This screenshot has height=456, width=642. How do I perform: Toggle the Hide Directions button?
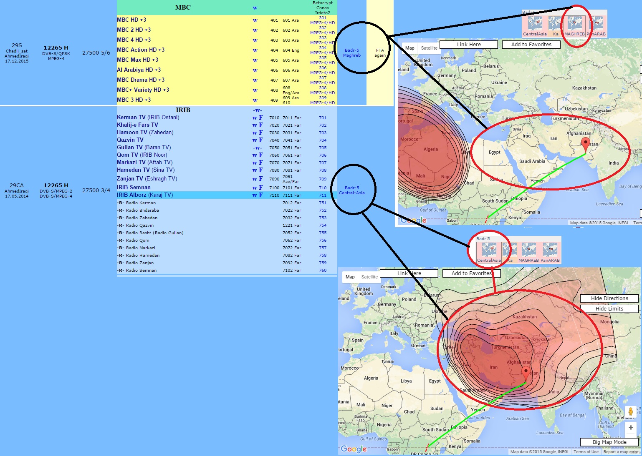click(609, 298)
